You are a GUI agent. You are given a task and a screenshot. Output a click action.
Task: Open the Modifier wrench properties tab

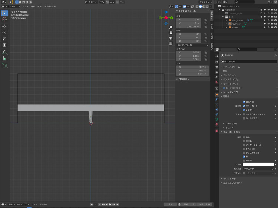tap(217, 100)
